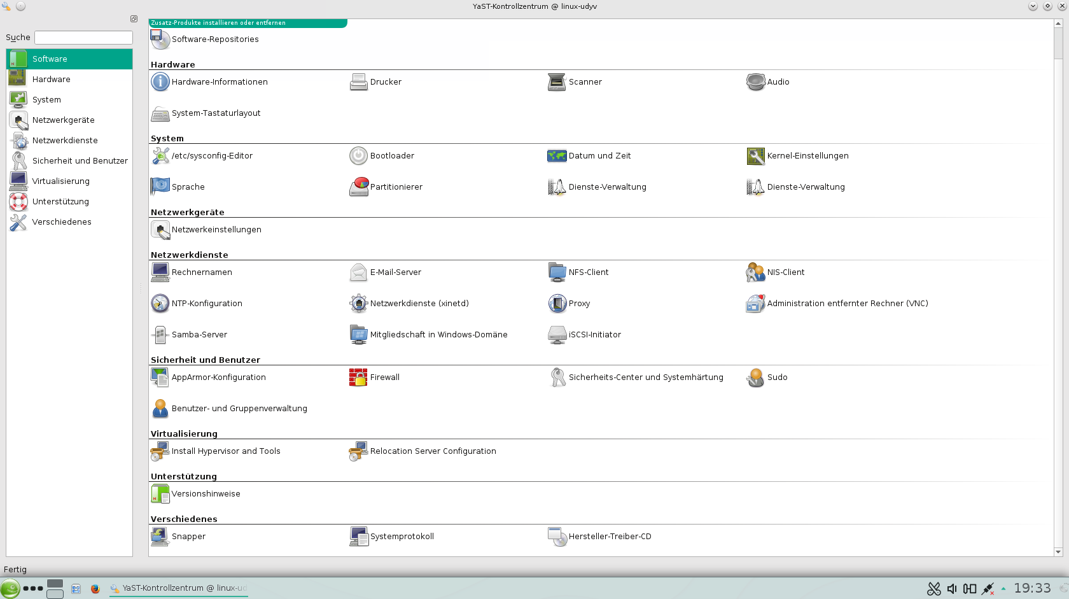
Task: Switch to the Virtualisierung sidebar category
Action: point(60,181)
